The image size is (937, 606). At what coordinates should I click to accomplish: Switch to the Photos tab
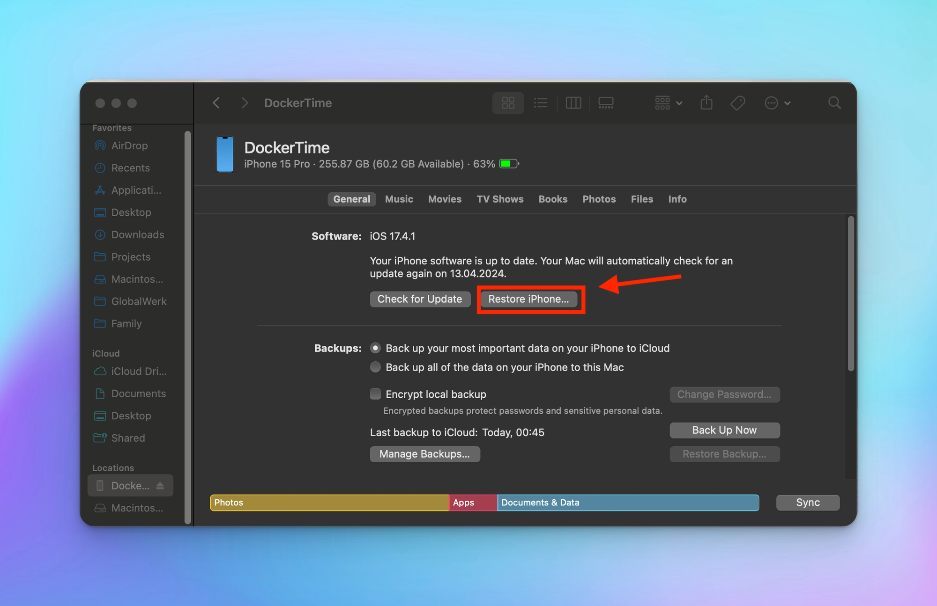coord(598,199)
